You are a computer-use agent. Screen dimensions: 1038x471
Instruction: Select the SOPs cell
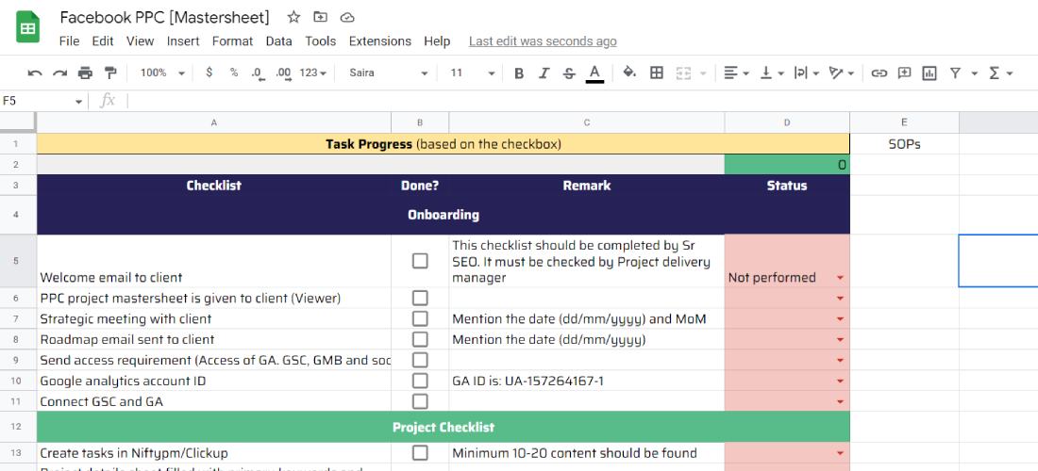pyautogui.click(x=904, y=144)
